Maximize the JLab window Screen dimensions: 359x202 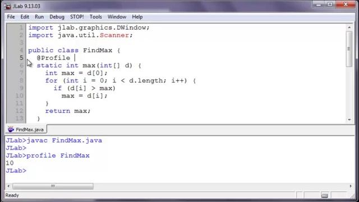[330, 4]
